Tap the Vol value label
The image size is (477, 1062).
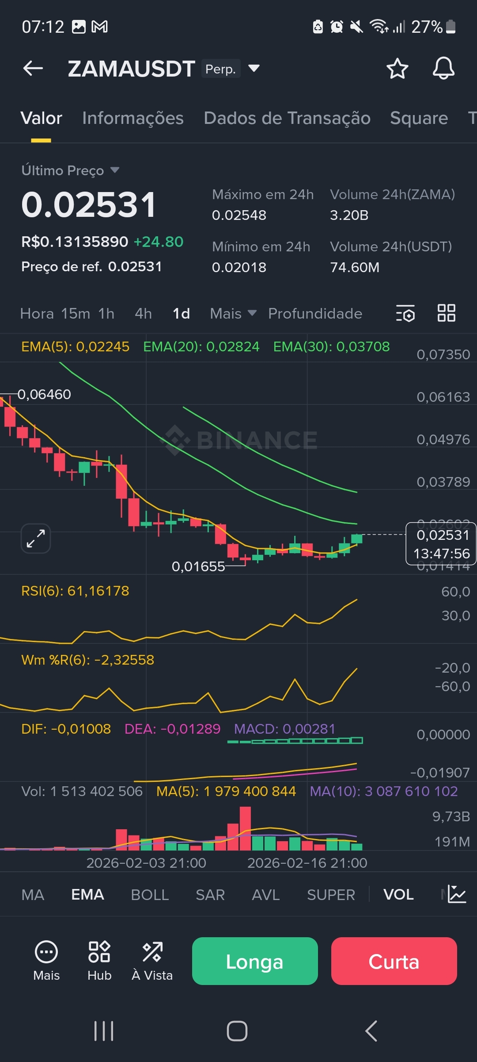82,791
